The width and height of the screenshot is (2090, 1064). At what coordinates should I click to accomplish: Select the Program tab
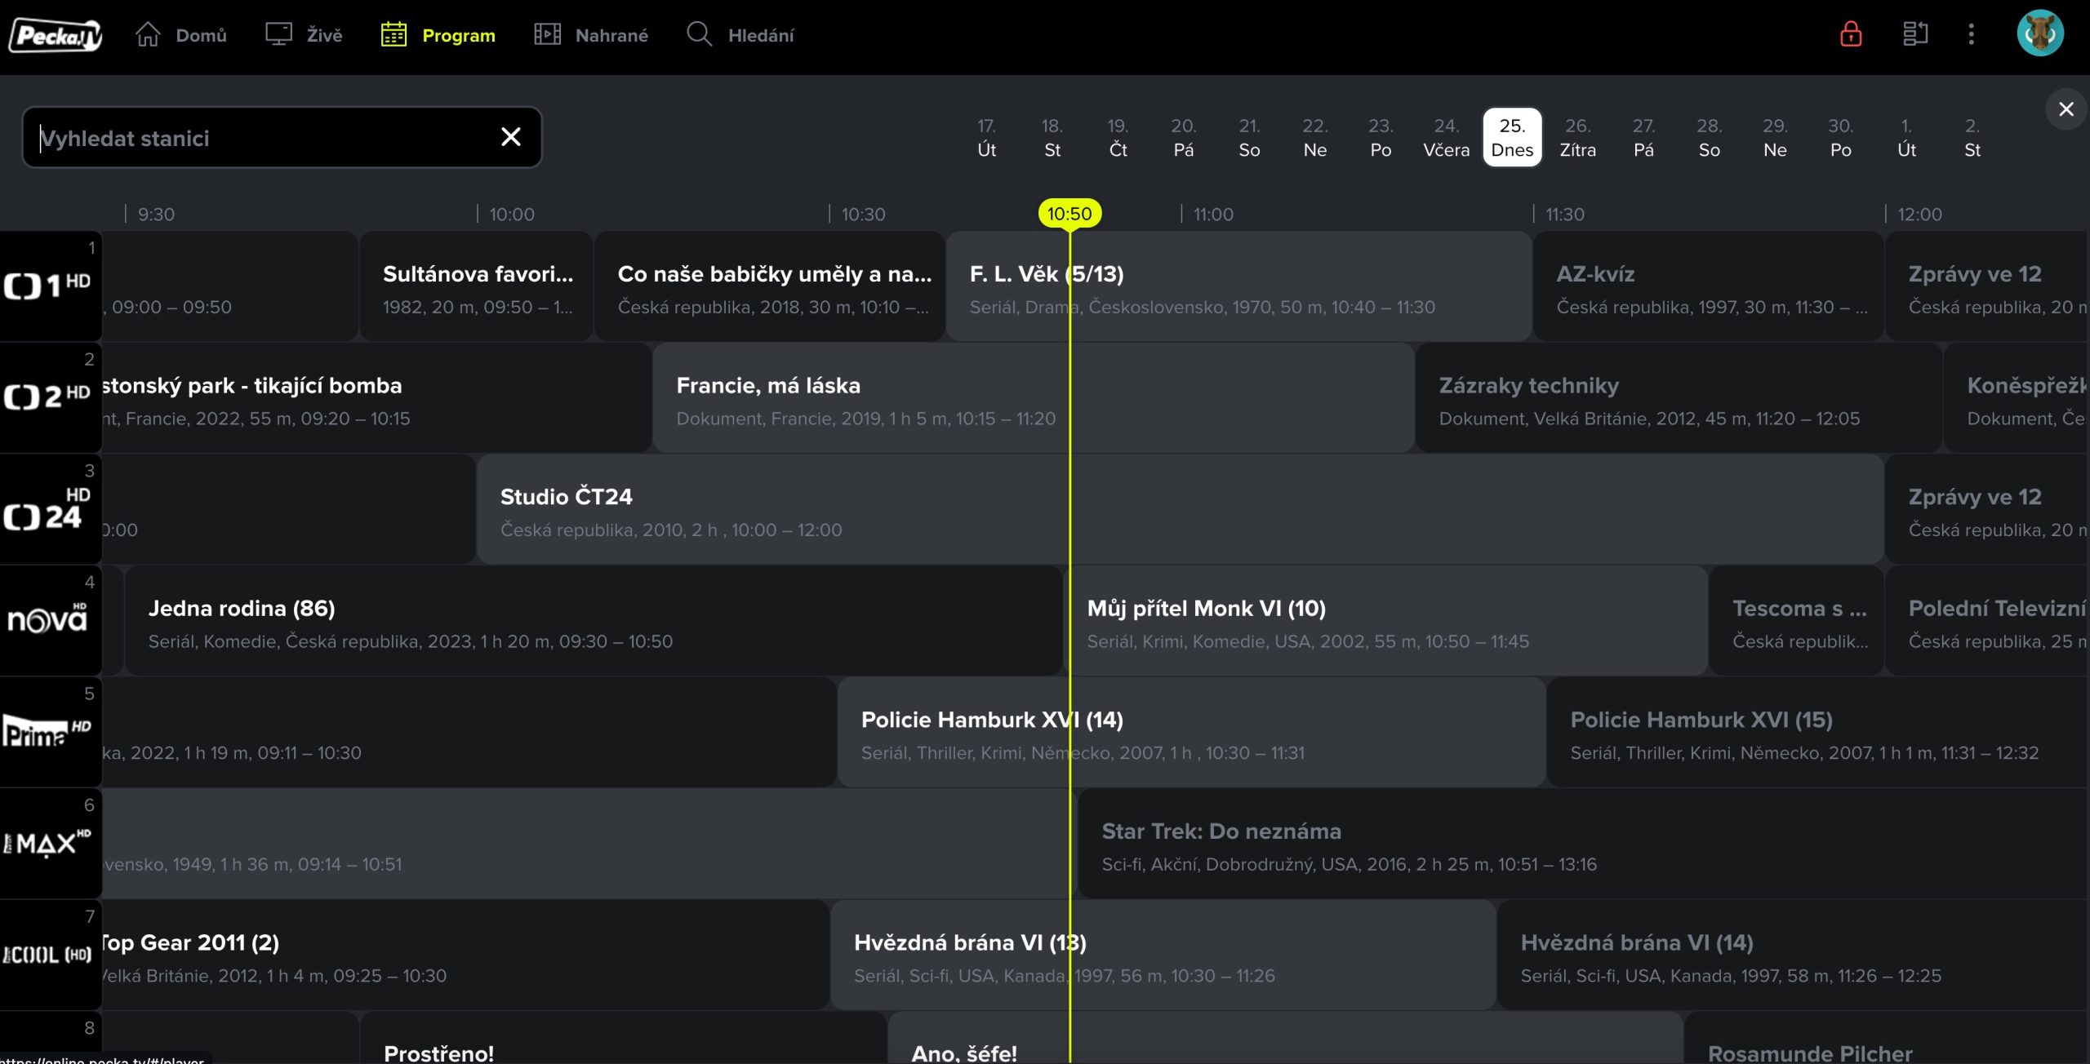(438, 35)
